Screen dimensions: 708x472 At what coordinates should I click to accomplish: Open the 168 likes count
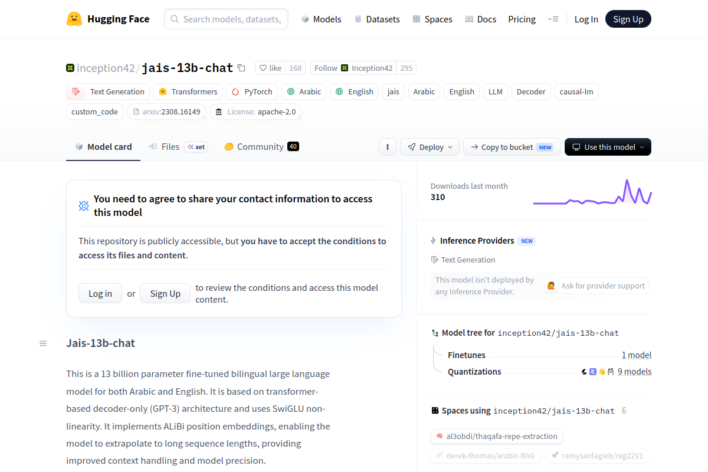point(296,68)
